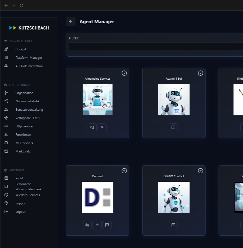Click the HTTP icon for Http Services
The image size is (243, 248).
pyautogui.click(x=6, y=126)
